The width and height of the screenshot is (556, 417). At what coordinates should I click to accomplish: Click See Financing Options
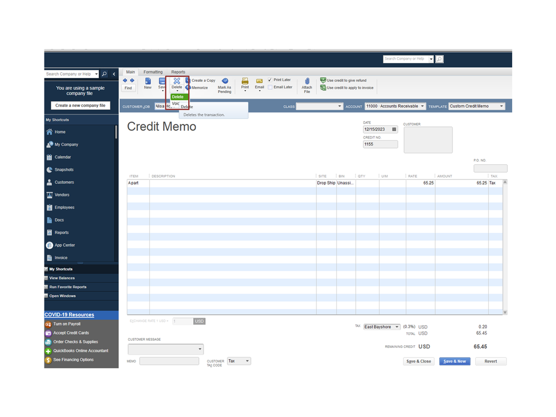coord(70,360)
